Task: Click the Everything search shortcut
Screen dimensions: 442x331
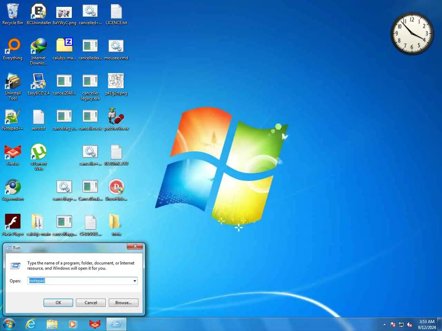Action: point(13,50)
